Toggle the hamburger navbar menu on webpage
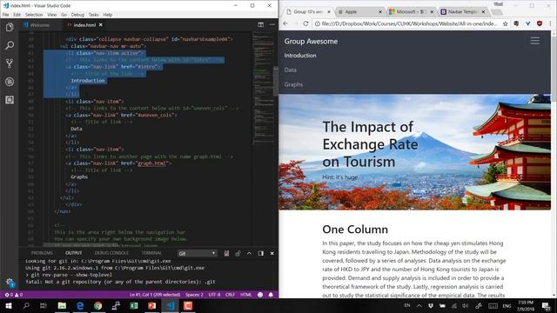557x313 pixels. (x=534, y=41)
